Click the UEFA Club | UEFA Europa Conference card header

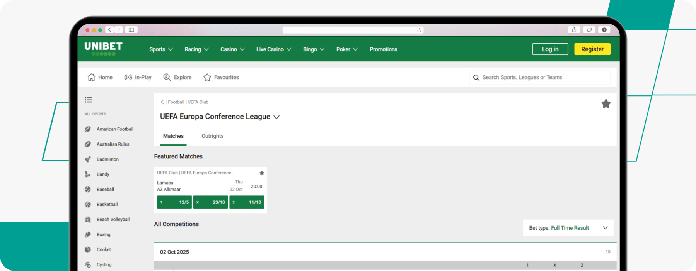(196, 173)
